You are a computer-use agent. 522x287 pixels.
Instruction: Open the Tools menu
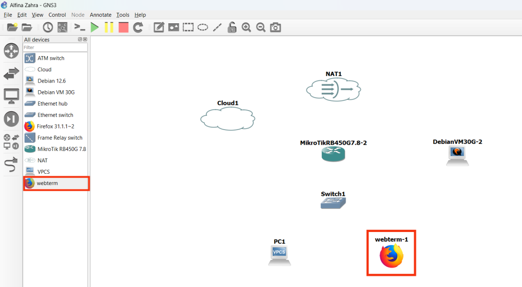[x=122, y=15]
